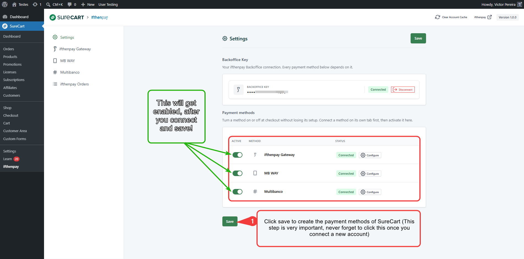Open Licenses page
The width and height of the screenshot is (524, 259).
click(x=10, y=72)
